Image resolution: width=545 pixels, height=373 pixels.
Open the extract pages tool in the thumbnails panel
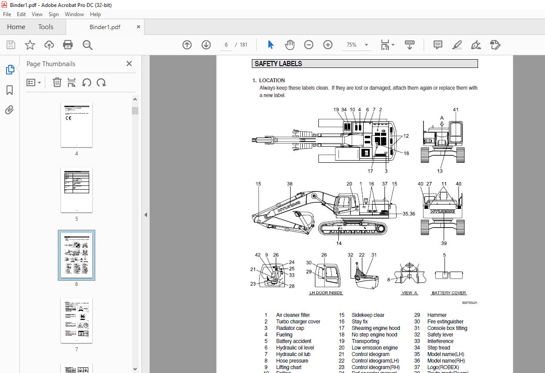tap(72, 82)
